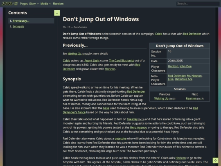Viewport: 221px width, 166px height.
Task: Open The Card Illusionist link
Action: (x=122, y=61)
